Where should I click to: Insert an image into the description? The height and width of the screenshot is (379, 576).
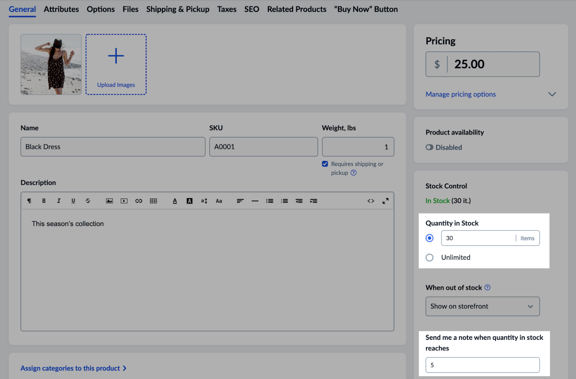(109, 201)
